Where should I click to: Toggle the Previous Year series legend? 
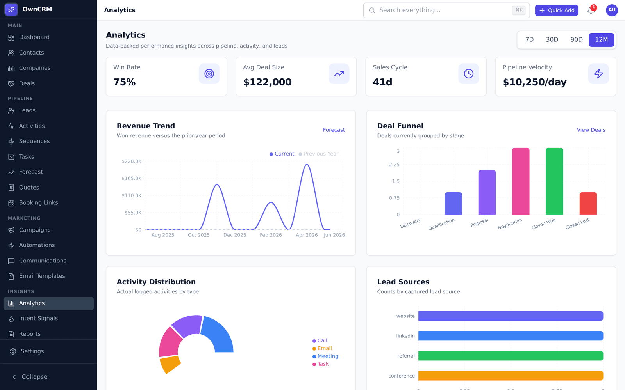tap(318, 154)
